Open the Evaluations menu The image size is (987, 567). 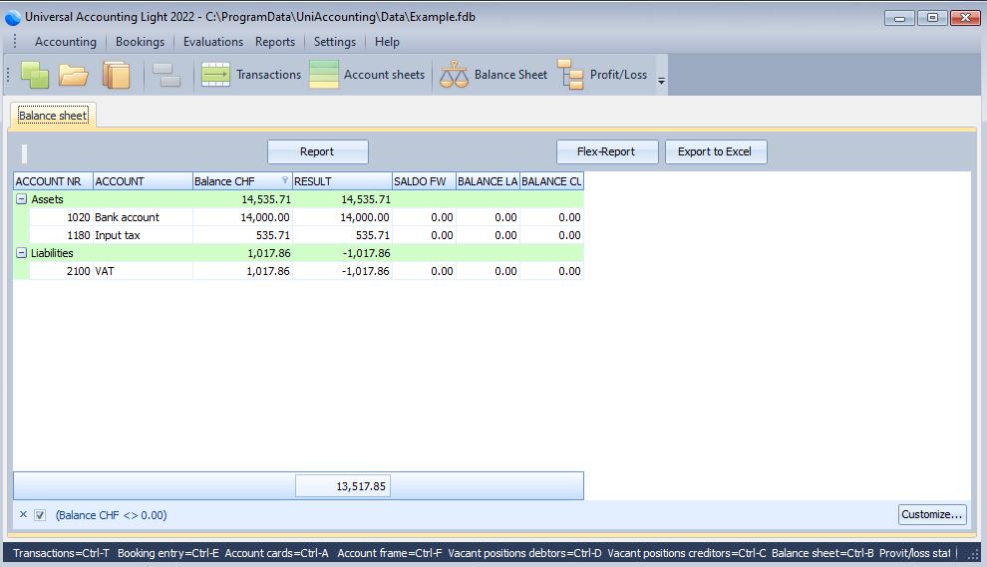click(x=212, y=42)
